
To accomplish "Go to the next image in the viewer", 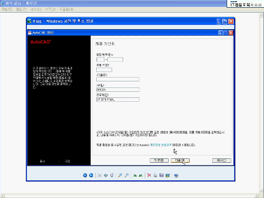I will click(x=91, y=175).
